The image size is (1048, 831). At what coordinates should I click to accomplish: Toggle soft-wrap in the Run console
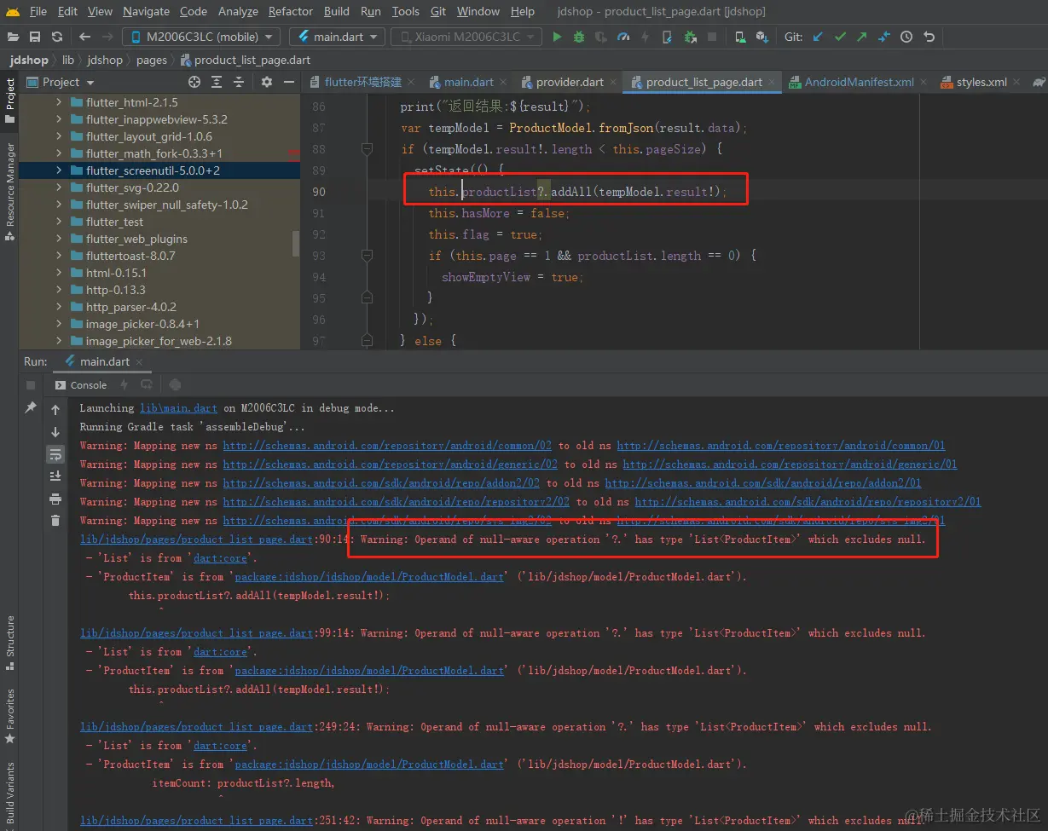[x=55, y=454]
